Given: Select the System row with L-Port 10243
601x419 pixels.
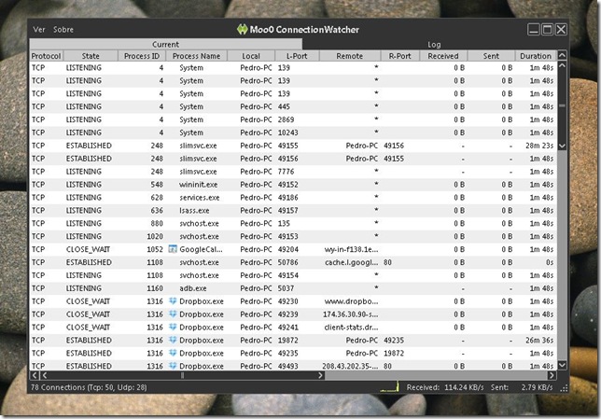Looking at the screenshot, I should [x=293, y=133].
